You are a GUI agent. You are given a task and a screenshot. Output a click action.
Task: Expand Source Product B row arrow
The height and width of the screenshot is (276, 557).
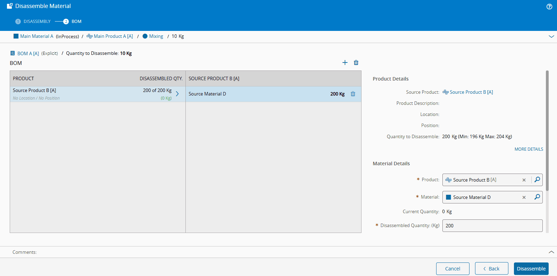[x=177, y=94]
